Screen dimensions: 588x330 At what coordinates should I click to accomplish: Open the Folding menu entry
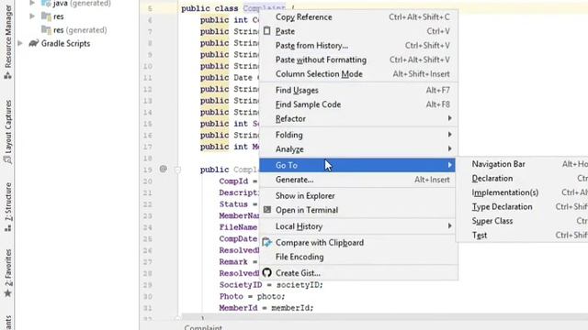tap(358, 135)
